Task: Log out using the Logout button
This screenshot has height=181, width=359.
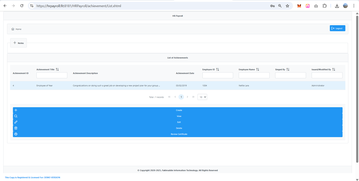Action: click(x=337, y=28)
